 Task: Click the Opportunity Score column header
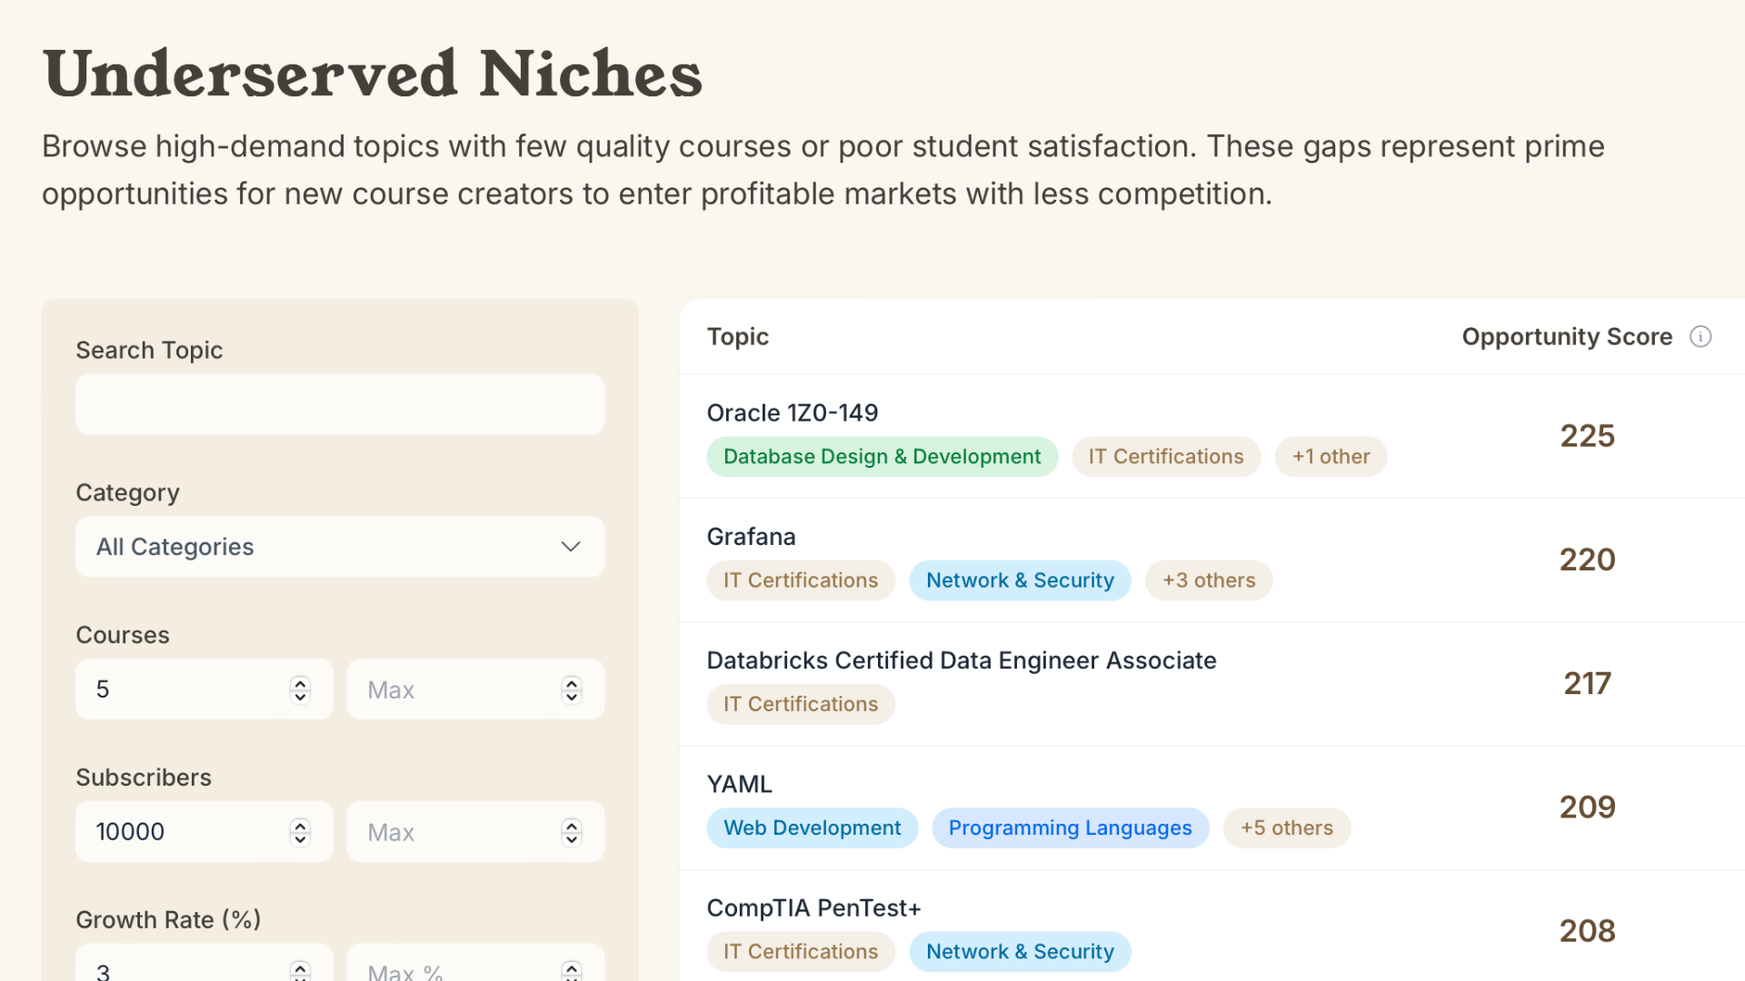(x=1567, y=337)
